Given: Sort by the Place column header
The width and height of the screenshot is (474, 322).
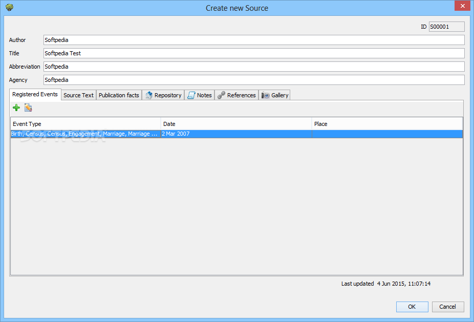Looking at the screenshot, I should pyautogui.click(x=387, y=124).
